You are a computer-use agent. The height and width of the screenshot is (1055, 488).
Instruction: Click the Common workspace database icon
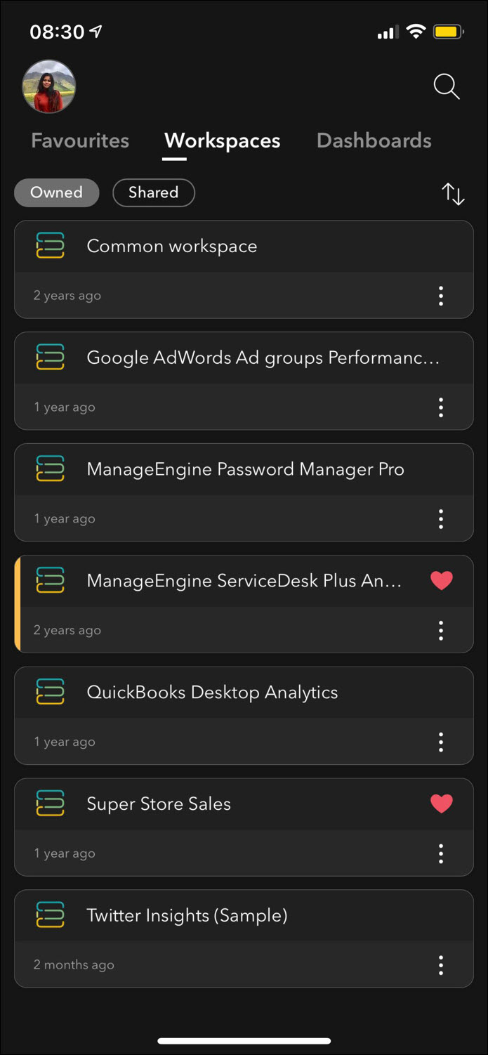(50, 246)
